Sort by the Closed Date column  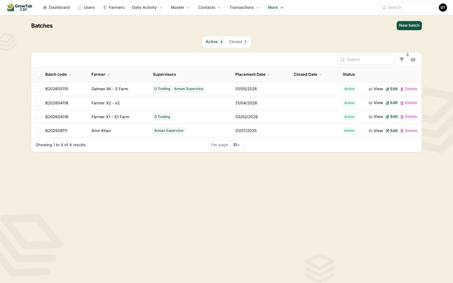click(308, 75)
